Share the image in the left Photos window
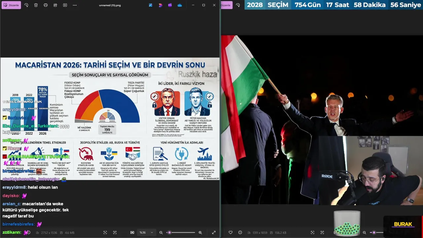The width and height of the screenshot is (423, 238). pos(55,5)
